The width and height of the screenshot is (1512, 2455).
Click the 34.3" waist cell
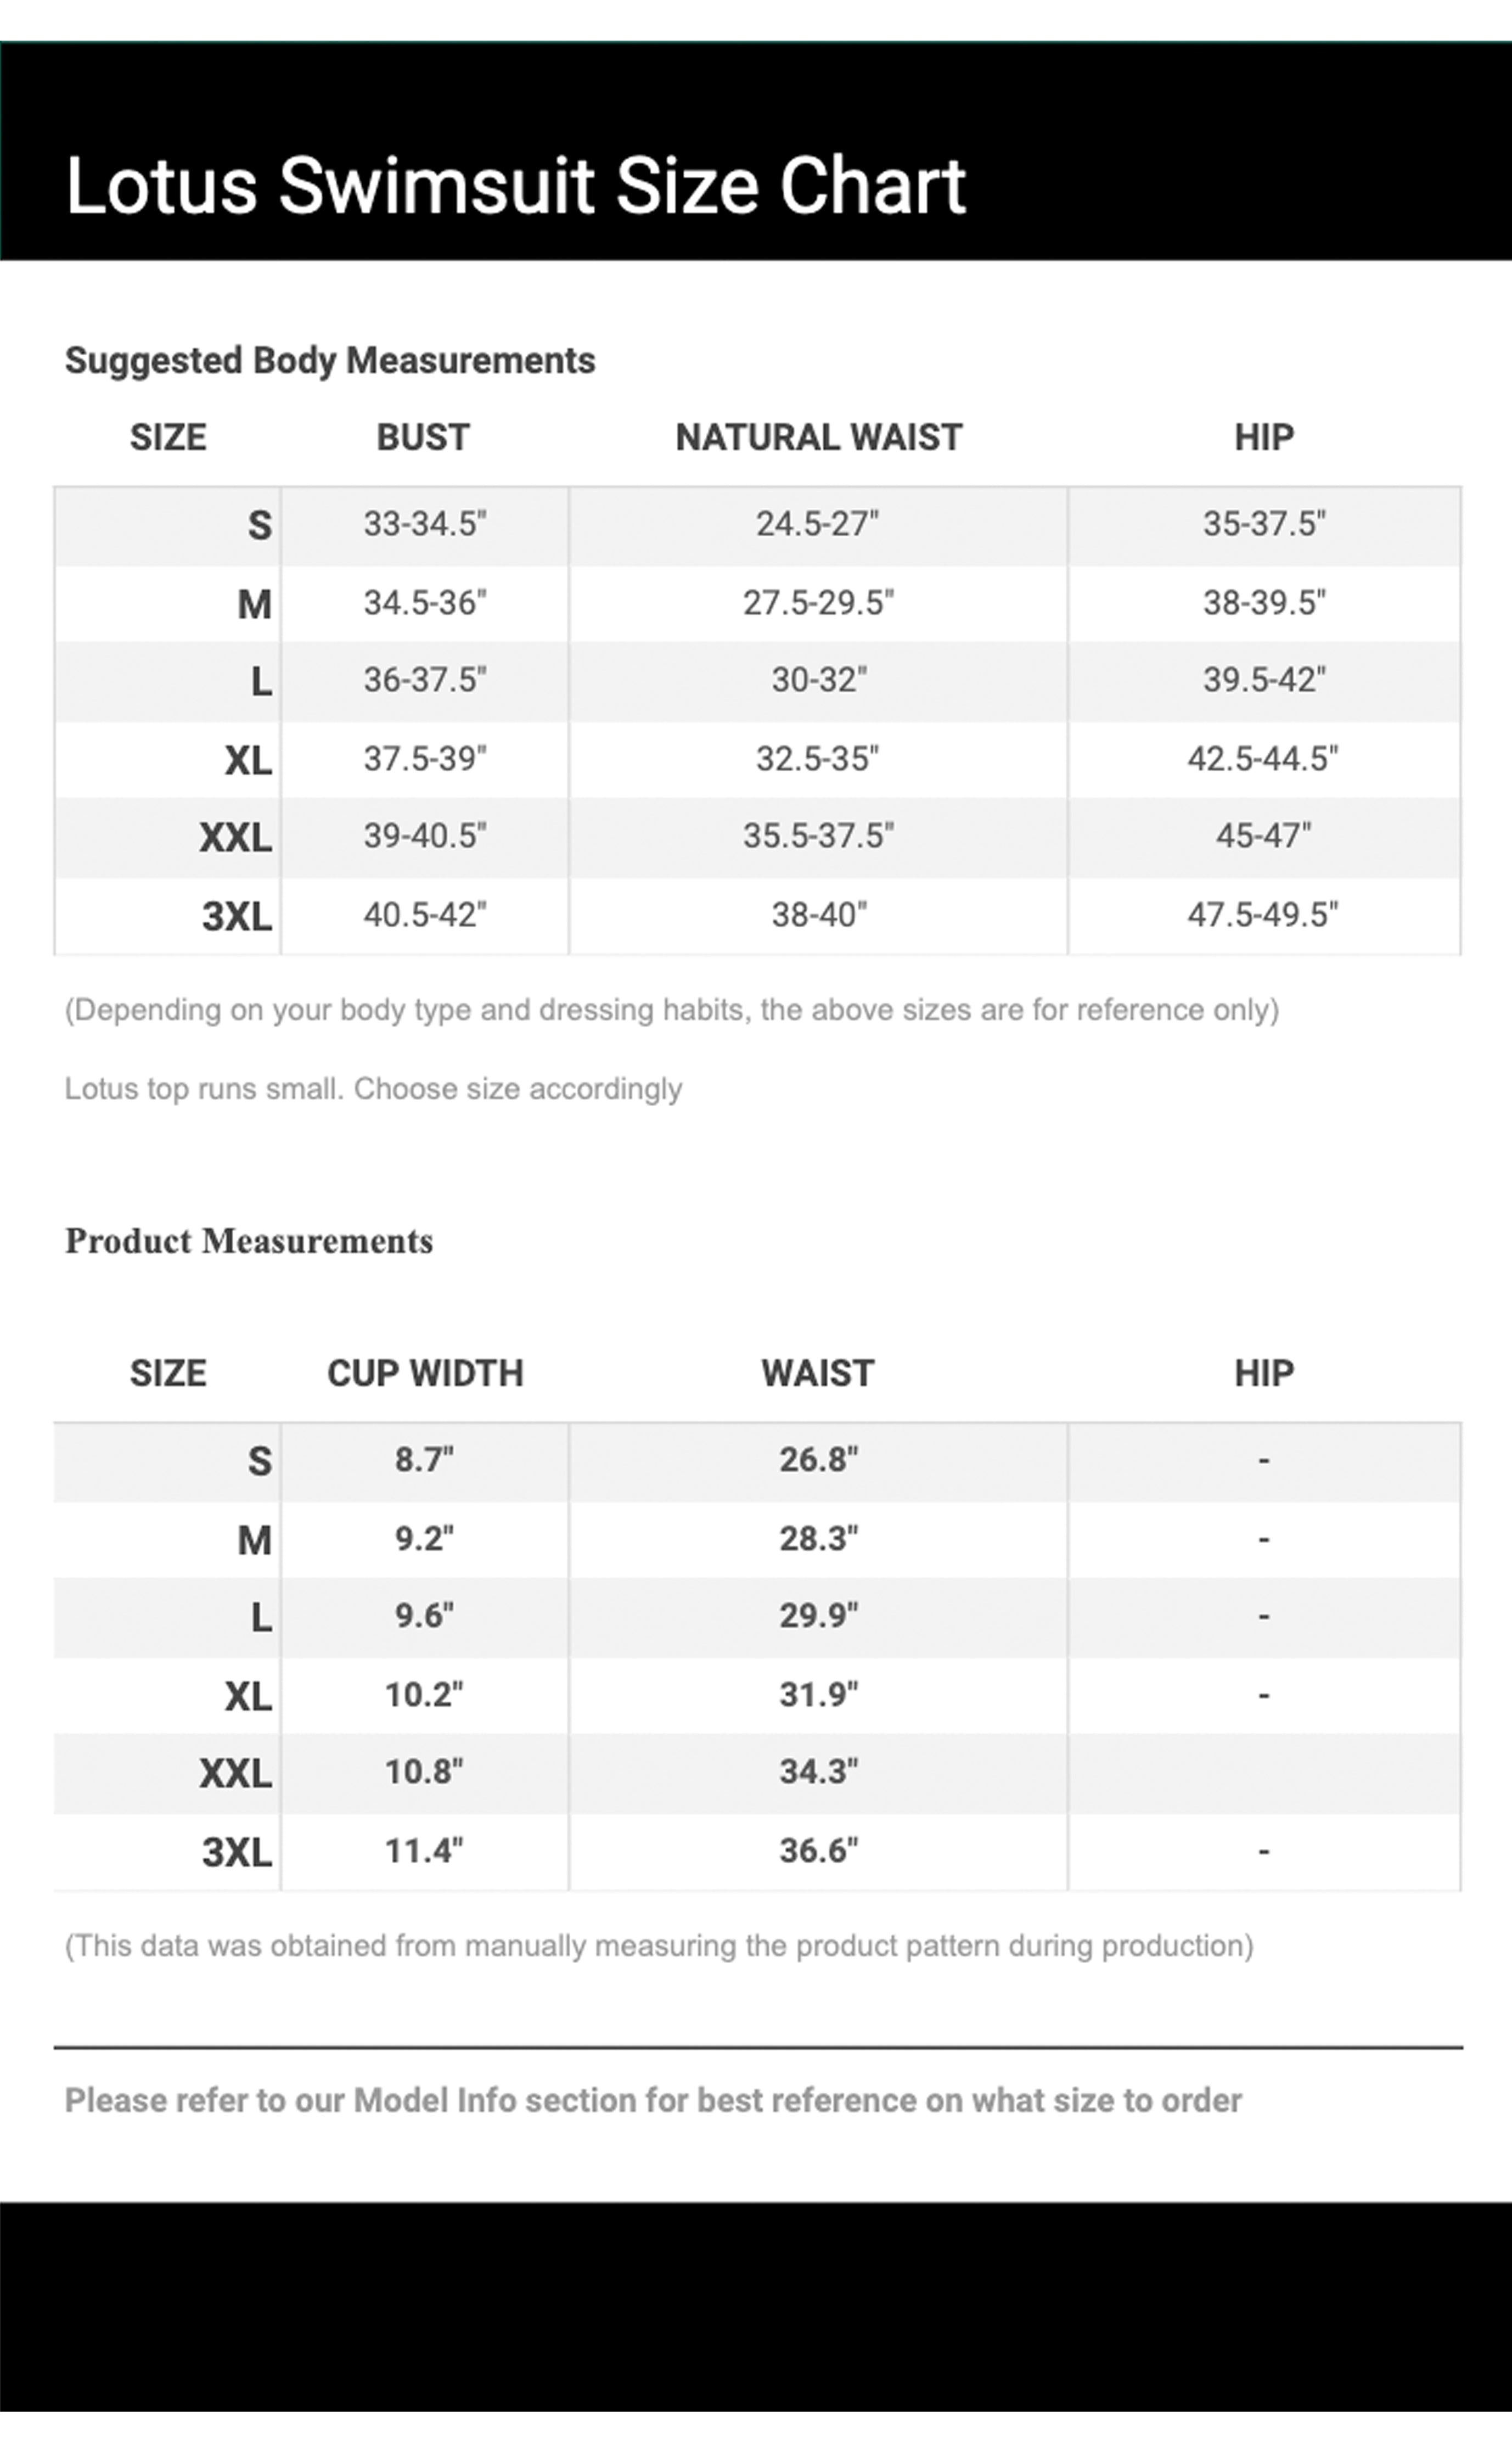click(x=819, y=1772)
